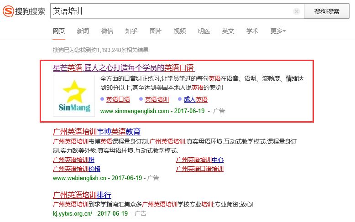
Task: Click the 搜狗搜索 search button
Action: coord(326,11)
